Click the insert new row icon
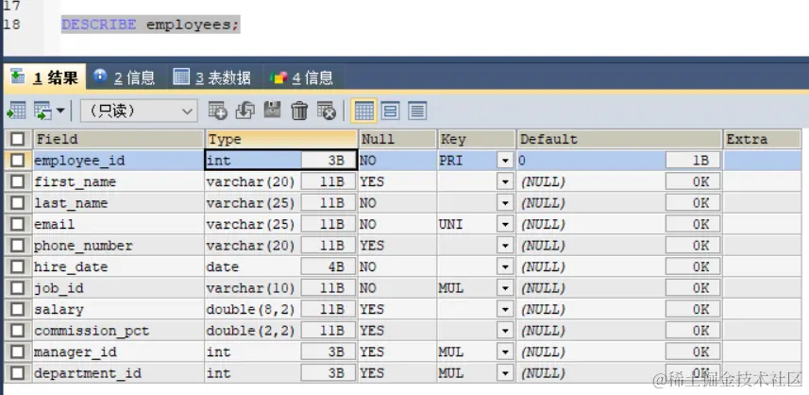Image resolution: width=809 pixels, height=395 pixels. (217, 111)
